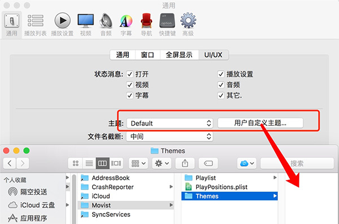This screenshot has width=339, height=224.
Task: Click the Finder share button
Action: (x=185, y=163)
